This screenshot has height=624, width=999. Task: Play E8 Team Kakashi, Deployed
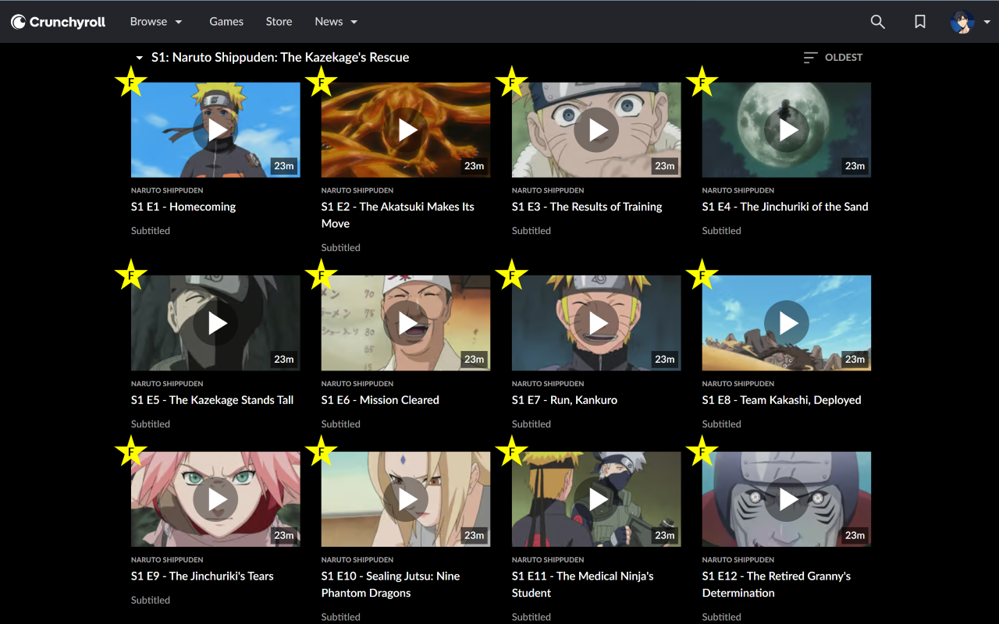click(x=787, y=323)
